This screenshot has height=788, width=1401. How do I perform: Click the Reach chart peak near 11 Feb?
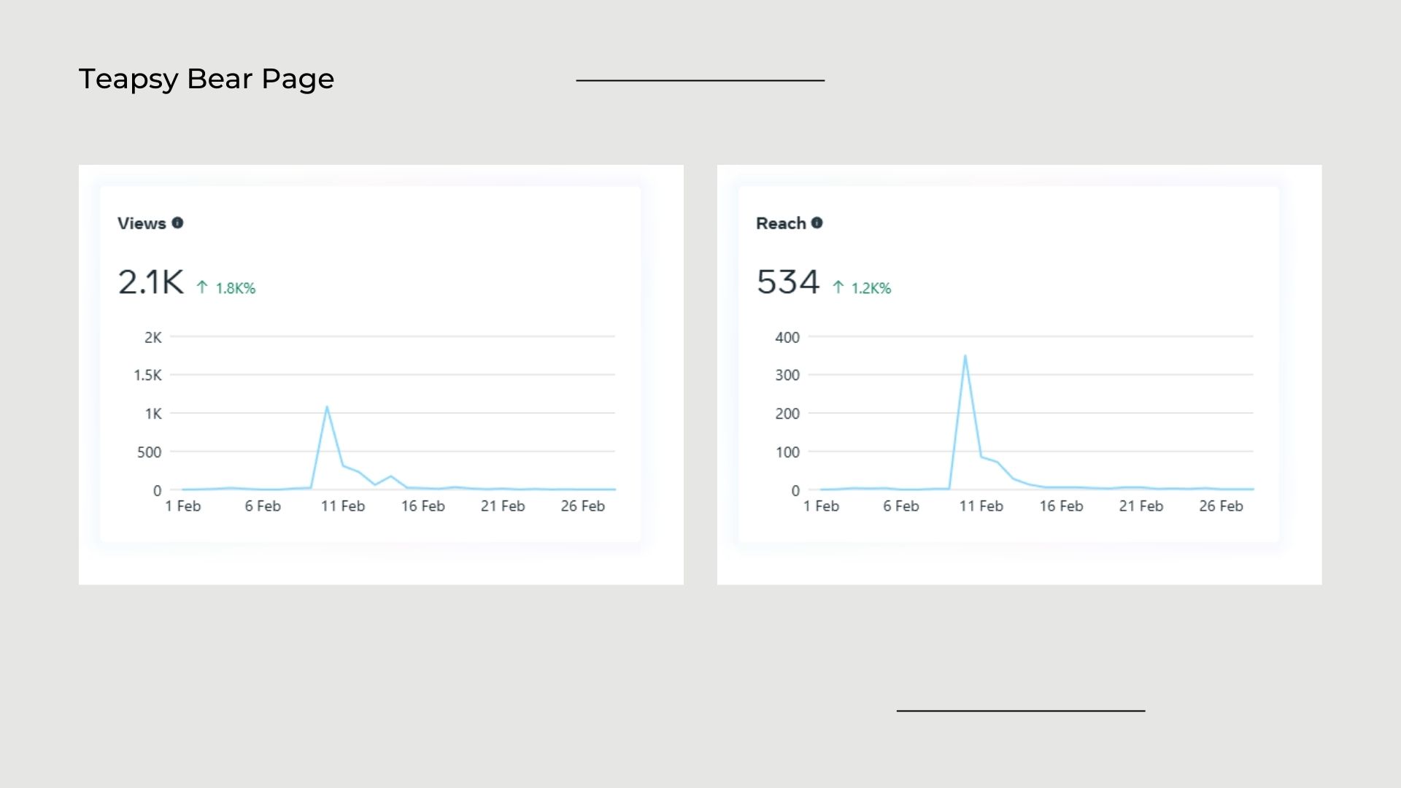(965, 356)
